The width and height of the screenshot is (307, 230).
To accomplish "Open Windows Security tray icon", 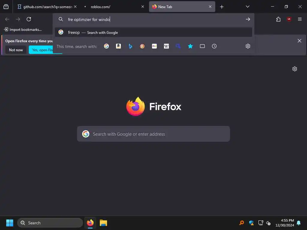I will coord(251,223).
